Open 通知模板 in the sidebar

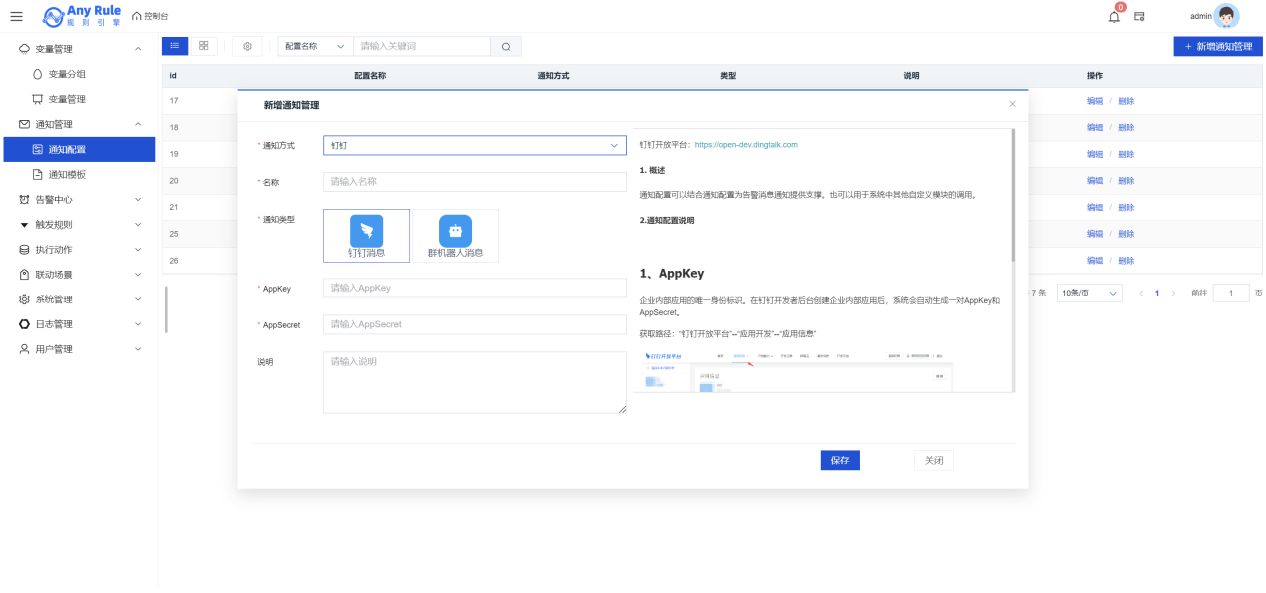[x=67, y=175]
